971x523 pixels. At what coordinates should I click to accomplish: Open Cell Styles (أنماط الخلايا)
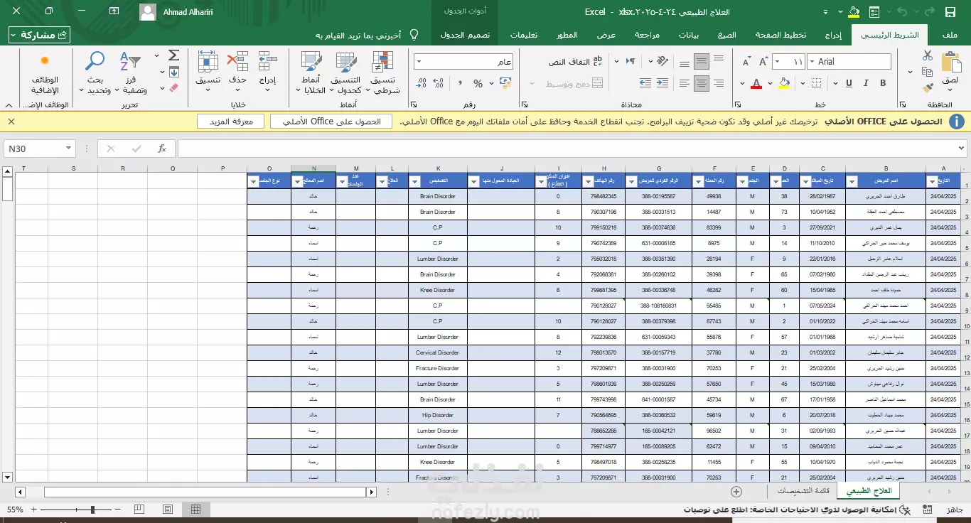click(x=311, y=73)
